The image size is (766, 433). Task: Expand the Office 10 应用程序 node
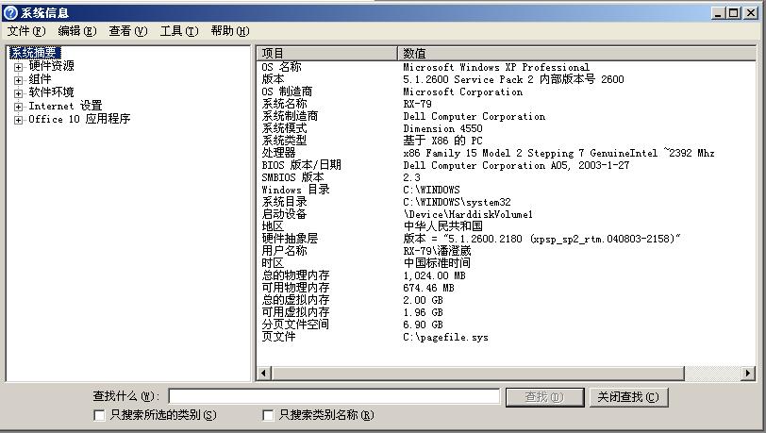click(18, 120)
